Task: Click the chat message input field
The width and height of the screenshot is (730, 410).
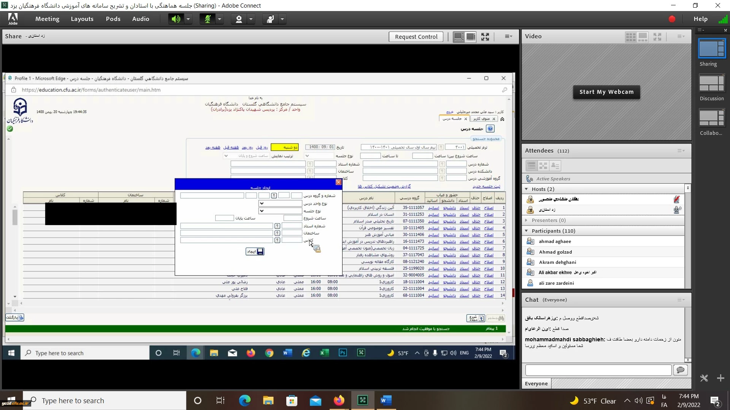Action: click(598, 370)
